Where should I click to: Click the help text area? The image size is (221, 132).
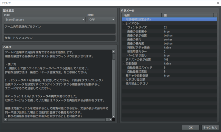(x=58, y=84)
